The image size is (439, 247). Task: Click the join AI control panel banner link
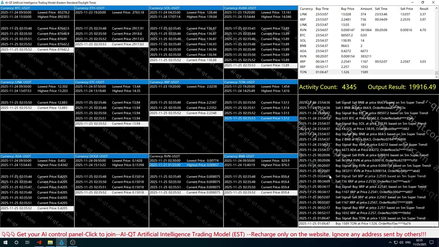pyautogui.click(x=214, y=234)
